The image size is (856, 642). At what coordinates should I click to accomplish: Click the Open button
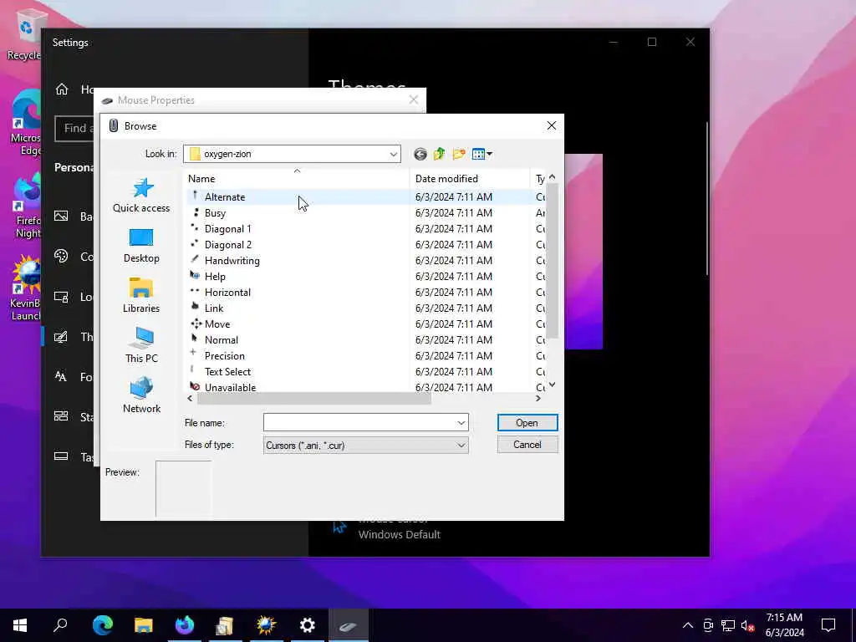pos(527,422)
